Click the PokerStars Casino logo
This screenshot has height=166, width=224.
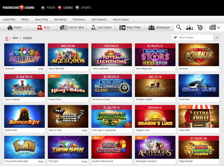(x=18, y=8)
